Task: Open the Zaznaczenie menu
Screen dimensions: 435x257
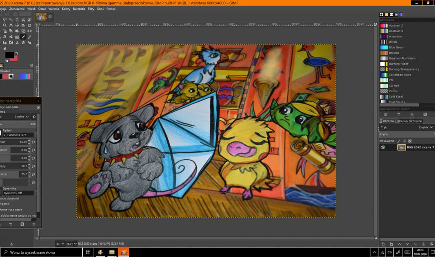Action: tap(17, 9)
